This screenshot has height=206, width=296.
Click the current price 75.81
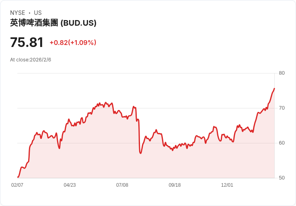27,42
